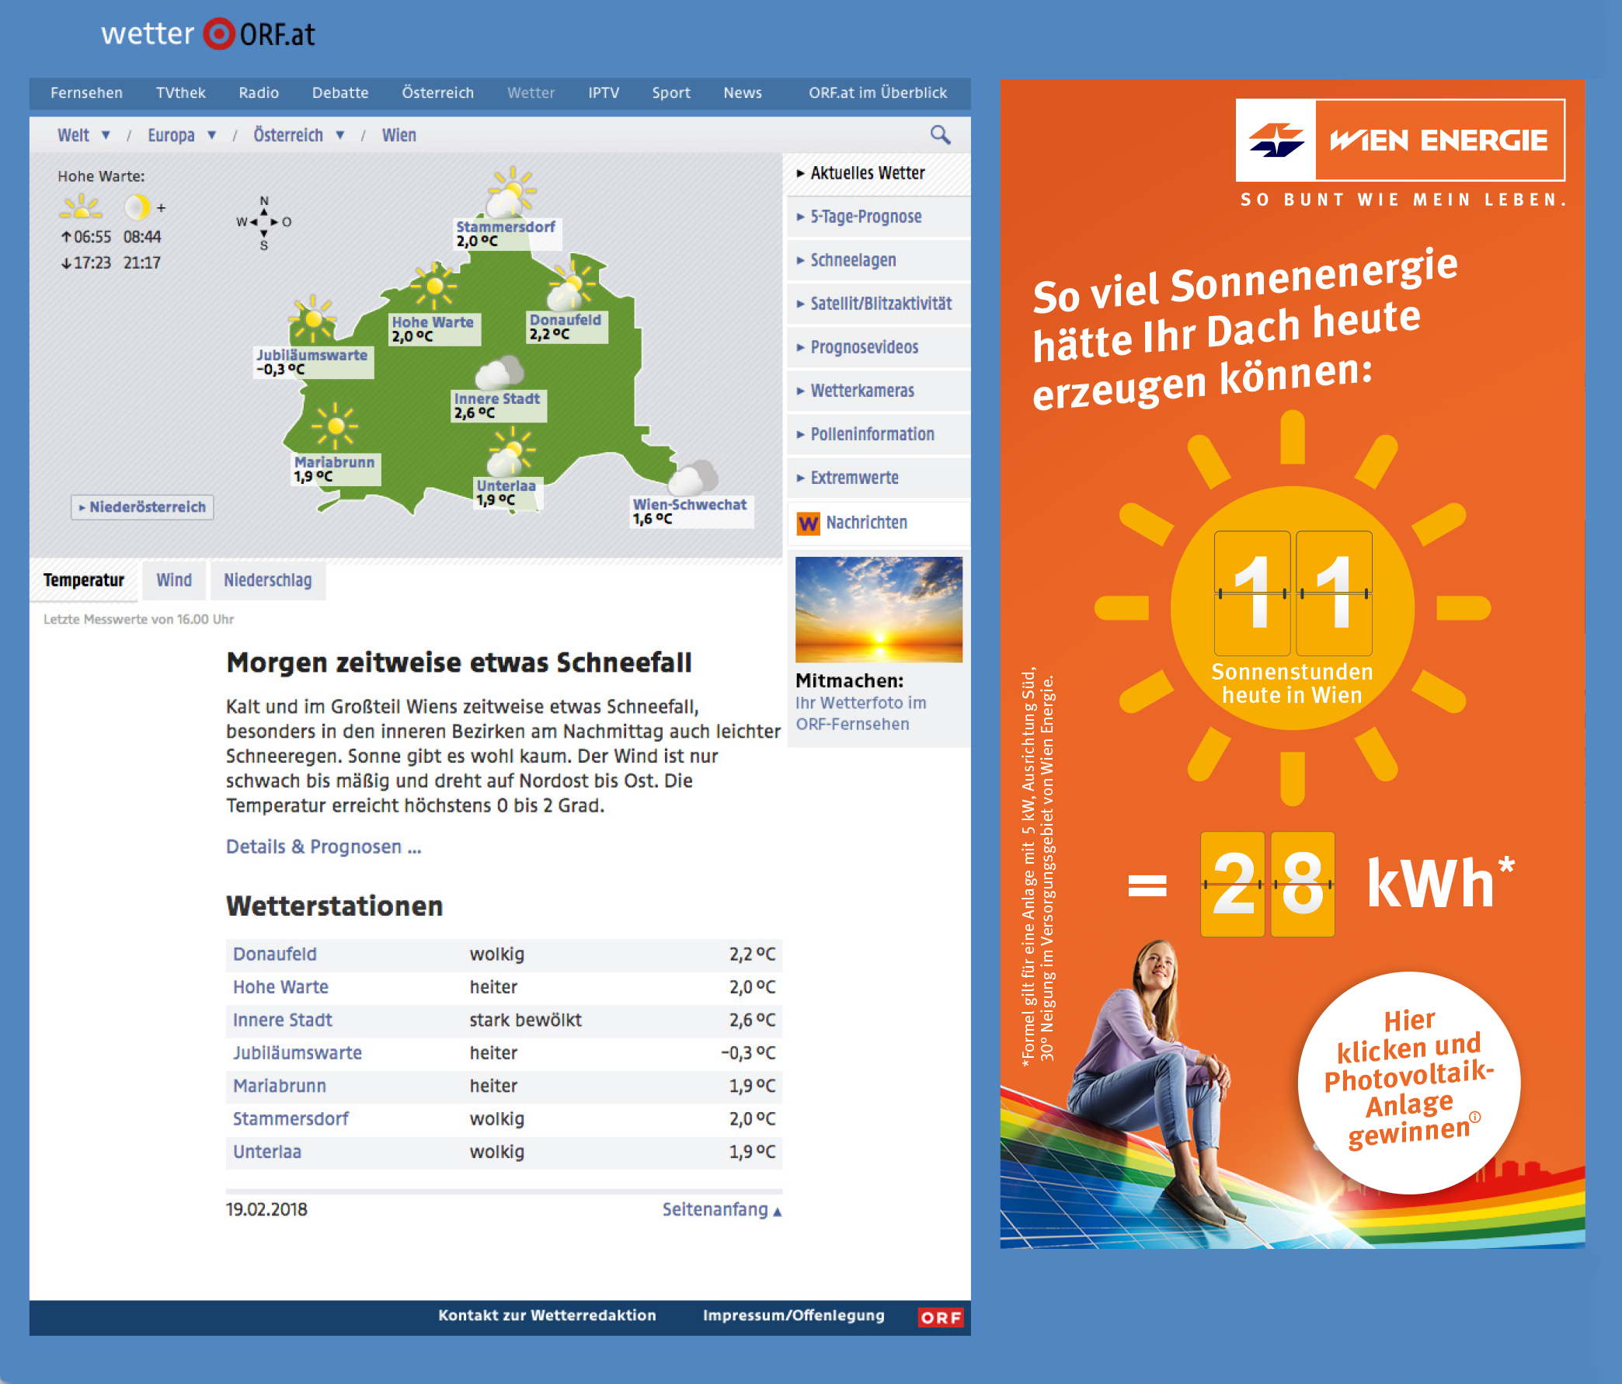Expand Aktuelles Wetter in sidebar

point(878,174)
